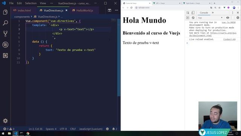Image resolution: width=241 pixels, height=136 pixels.
Task: Open the File menu
Action: 11,3
